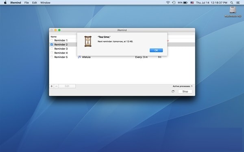Open Notification Center list icon
Screen dimensions: 244x152
(238, 3)
